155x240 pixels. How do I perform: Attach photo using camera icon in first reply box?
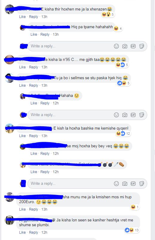[x=125, y=46]
